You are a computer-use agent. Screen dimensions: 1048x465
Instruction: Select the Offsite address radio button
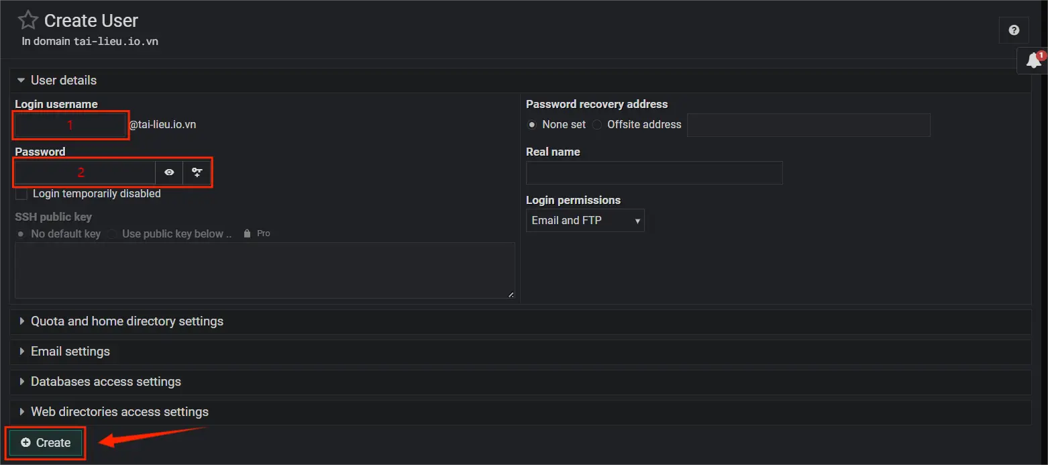tap(596, 124)
